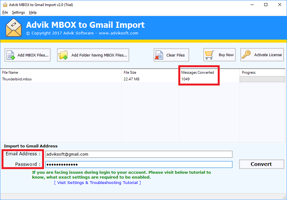Click www.adviksoft.com text in the banner
Image resolution: width=287 pixels, height=200 pixels.
pos(118,33)
